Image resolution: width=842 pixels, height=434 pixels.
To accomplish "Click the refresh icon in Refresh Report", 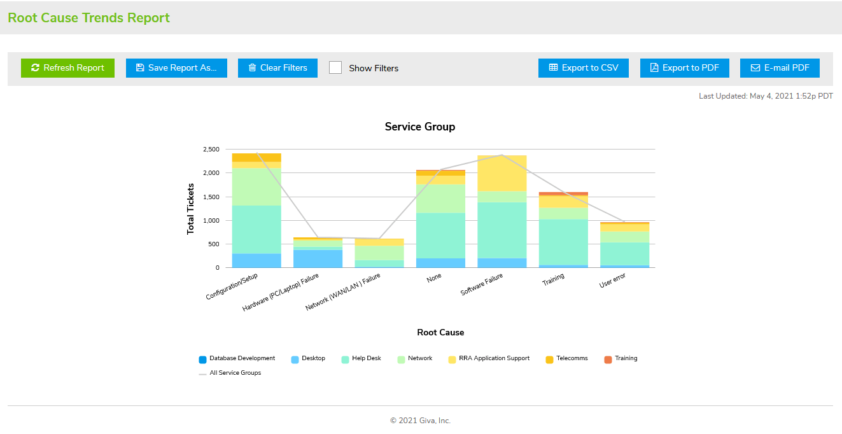I will [35, 68].
